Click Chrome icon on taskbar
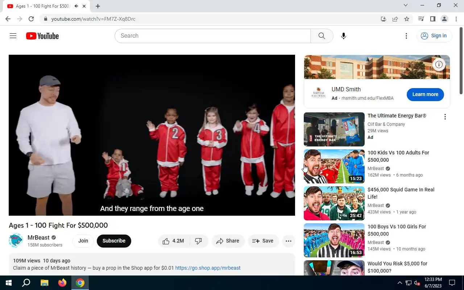The height and width of the screenshot is (290, 464). click(x=80, y=283)
